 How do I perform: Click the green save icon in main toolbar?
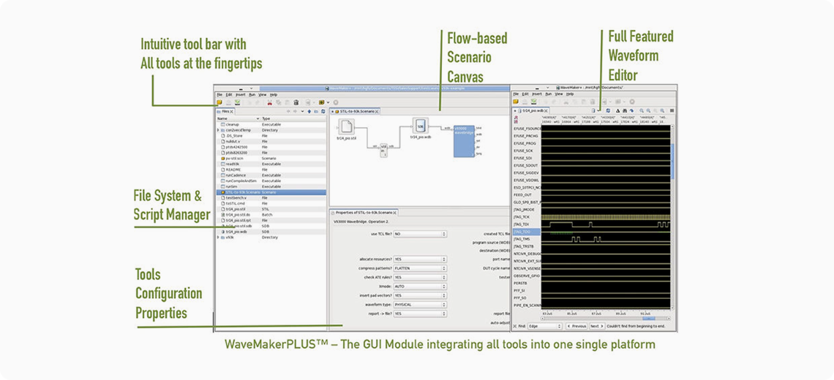237,102
